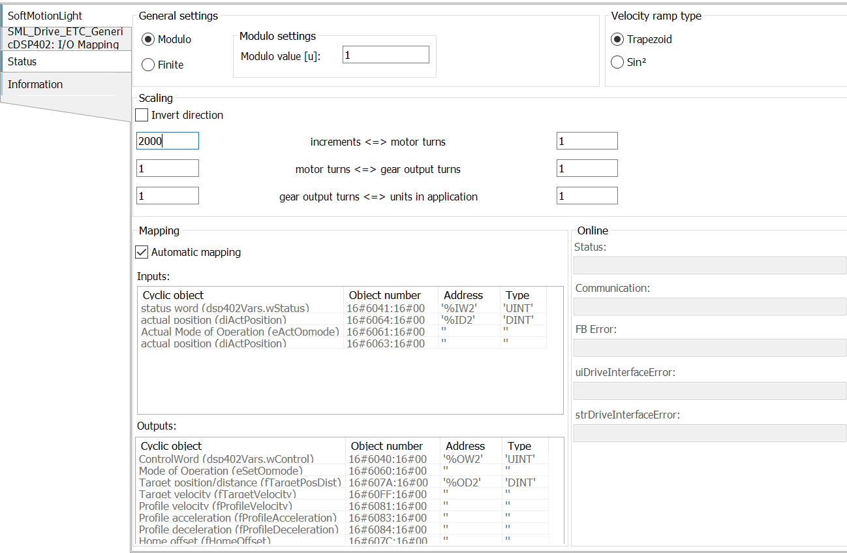Image resolution: width=847 pixels, height=553 pixels.
Task: Go to the Information tab
Action: [x=65, y=84]
